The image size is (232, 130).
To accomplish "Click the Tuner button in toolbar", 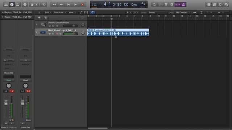I will (x=160, y=5).
